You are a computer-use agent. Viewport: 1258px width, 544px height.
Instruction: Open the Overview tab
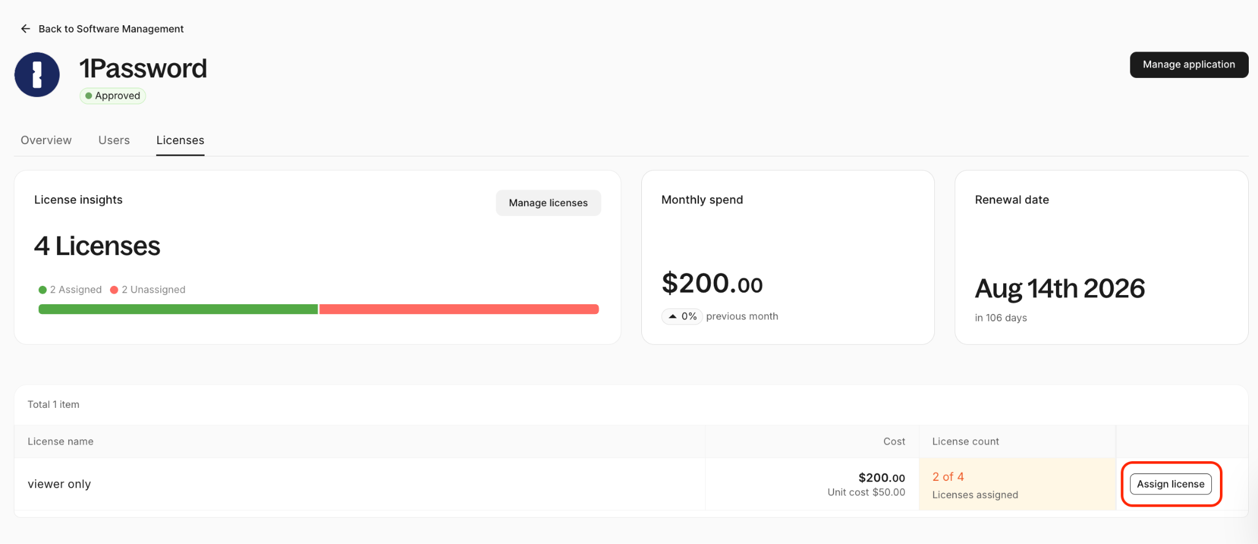tap(46, 140)
